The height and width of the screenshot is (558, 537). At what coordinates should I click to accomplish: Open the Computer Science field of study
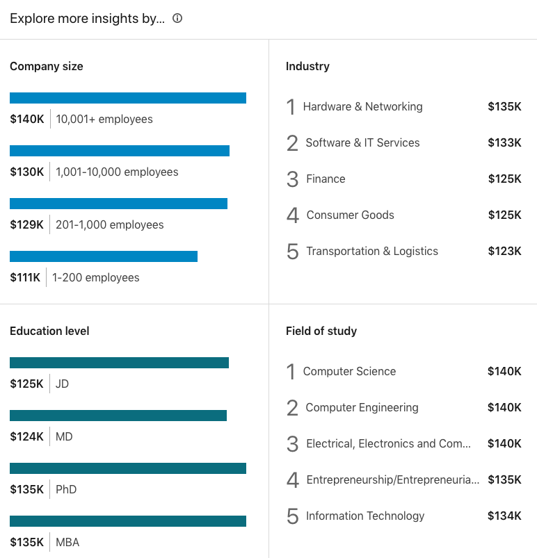[x=349, y=371]
